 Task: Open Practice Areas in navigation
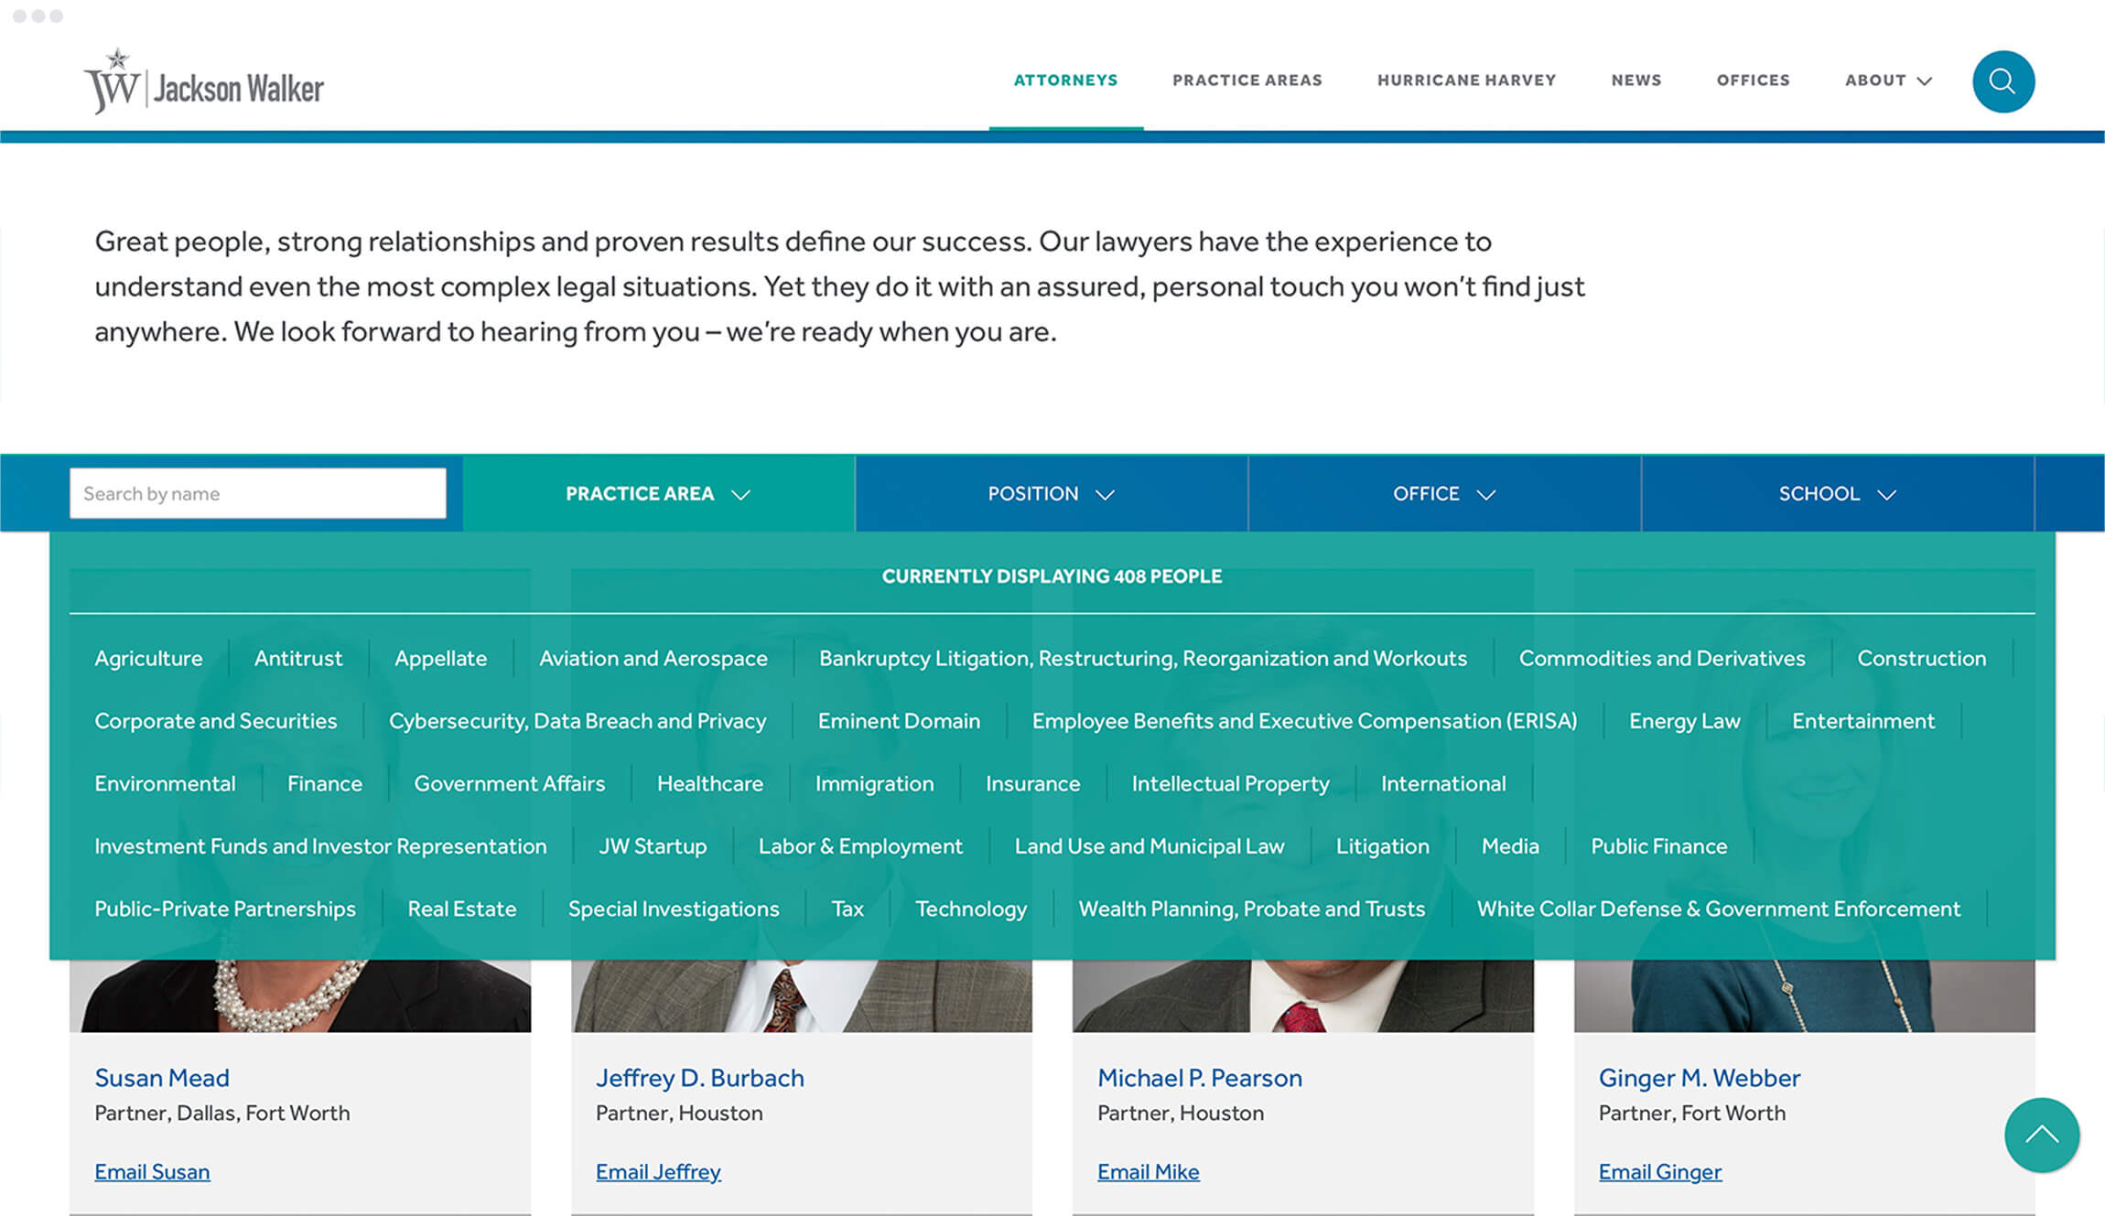pos(1247,81)
